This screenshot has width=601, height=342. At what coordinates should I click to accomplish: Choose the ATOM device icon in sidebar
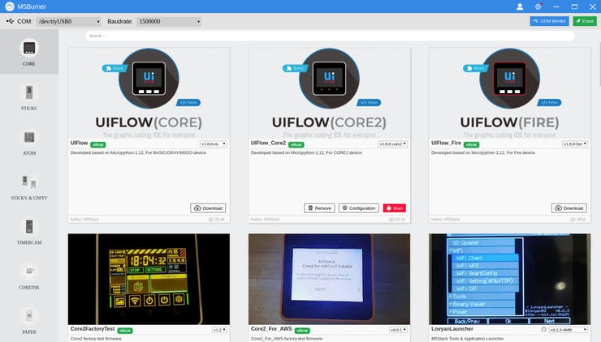[29, 137]
